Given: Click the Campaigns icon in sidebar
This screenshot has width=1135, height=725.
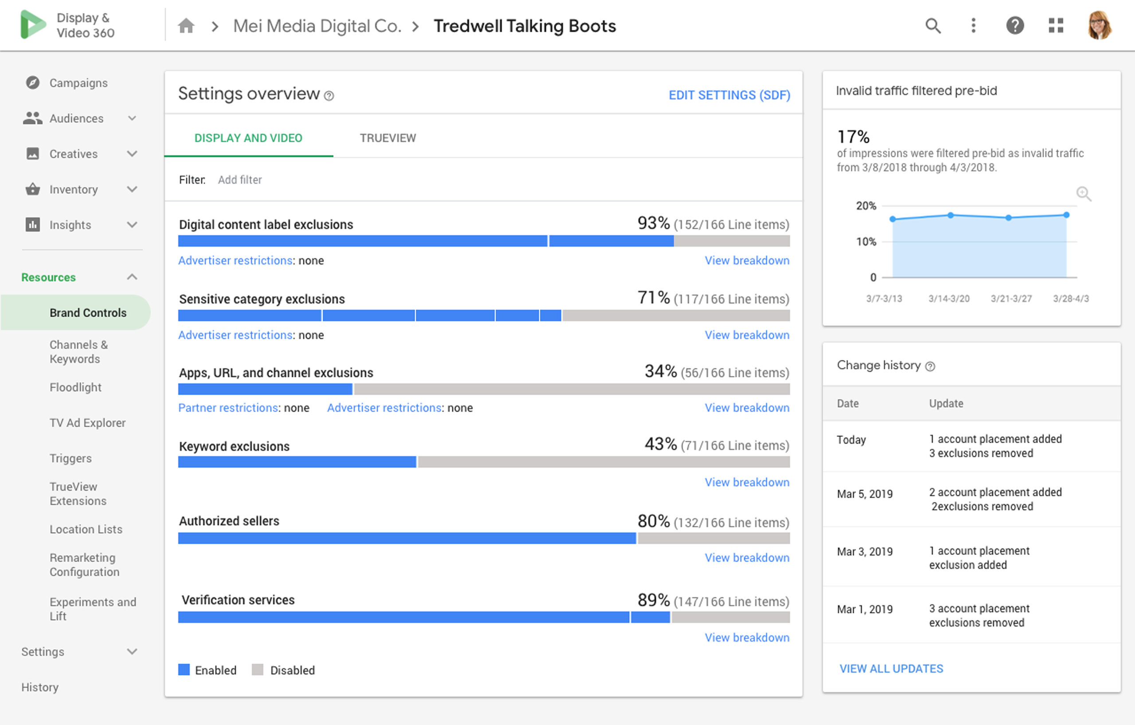Looking at the screenshot, I should (x=31, y=82).
